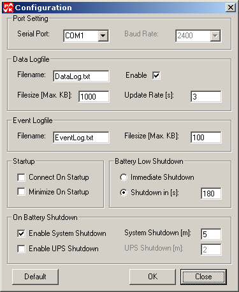Click the Data Logfile Filesize 1000 field
Viewport: 239px width, 292px height.
tap(94, 96)
